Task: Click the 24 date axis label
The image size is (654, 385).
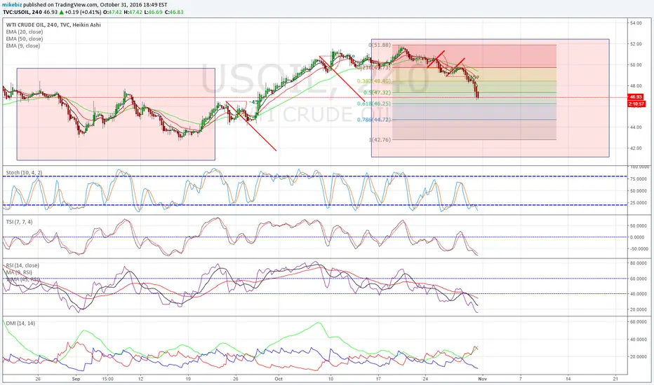Action: click(x=425, y=379)
